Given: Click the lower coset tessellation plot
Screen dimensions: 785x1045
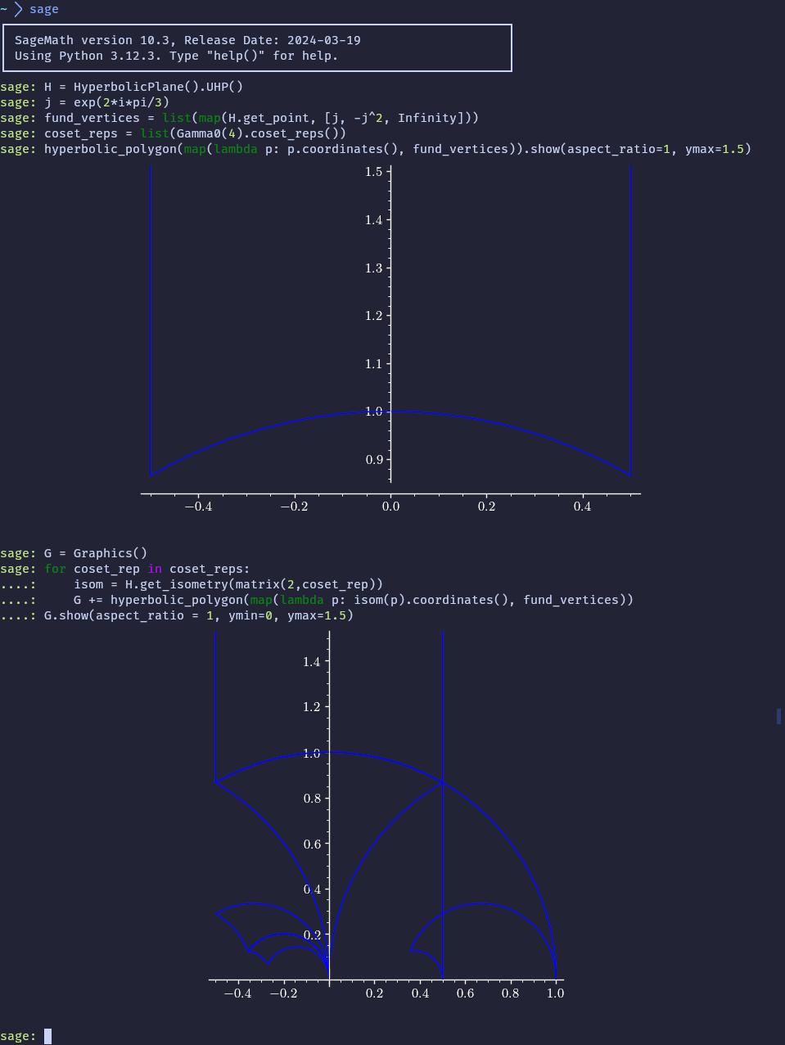Looking at the screenshot, I should (385, 818).
